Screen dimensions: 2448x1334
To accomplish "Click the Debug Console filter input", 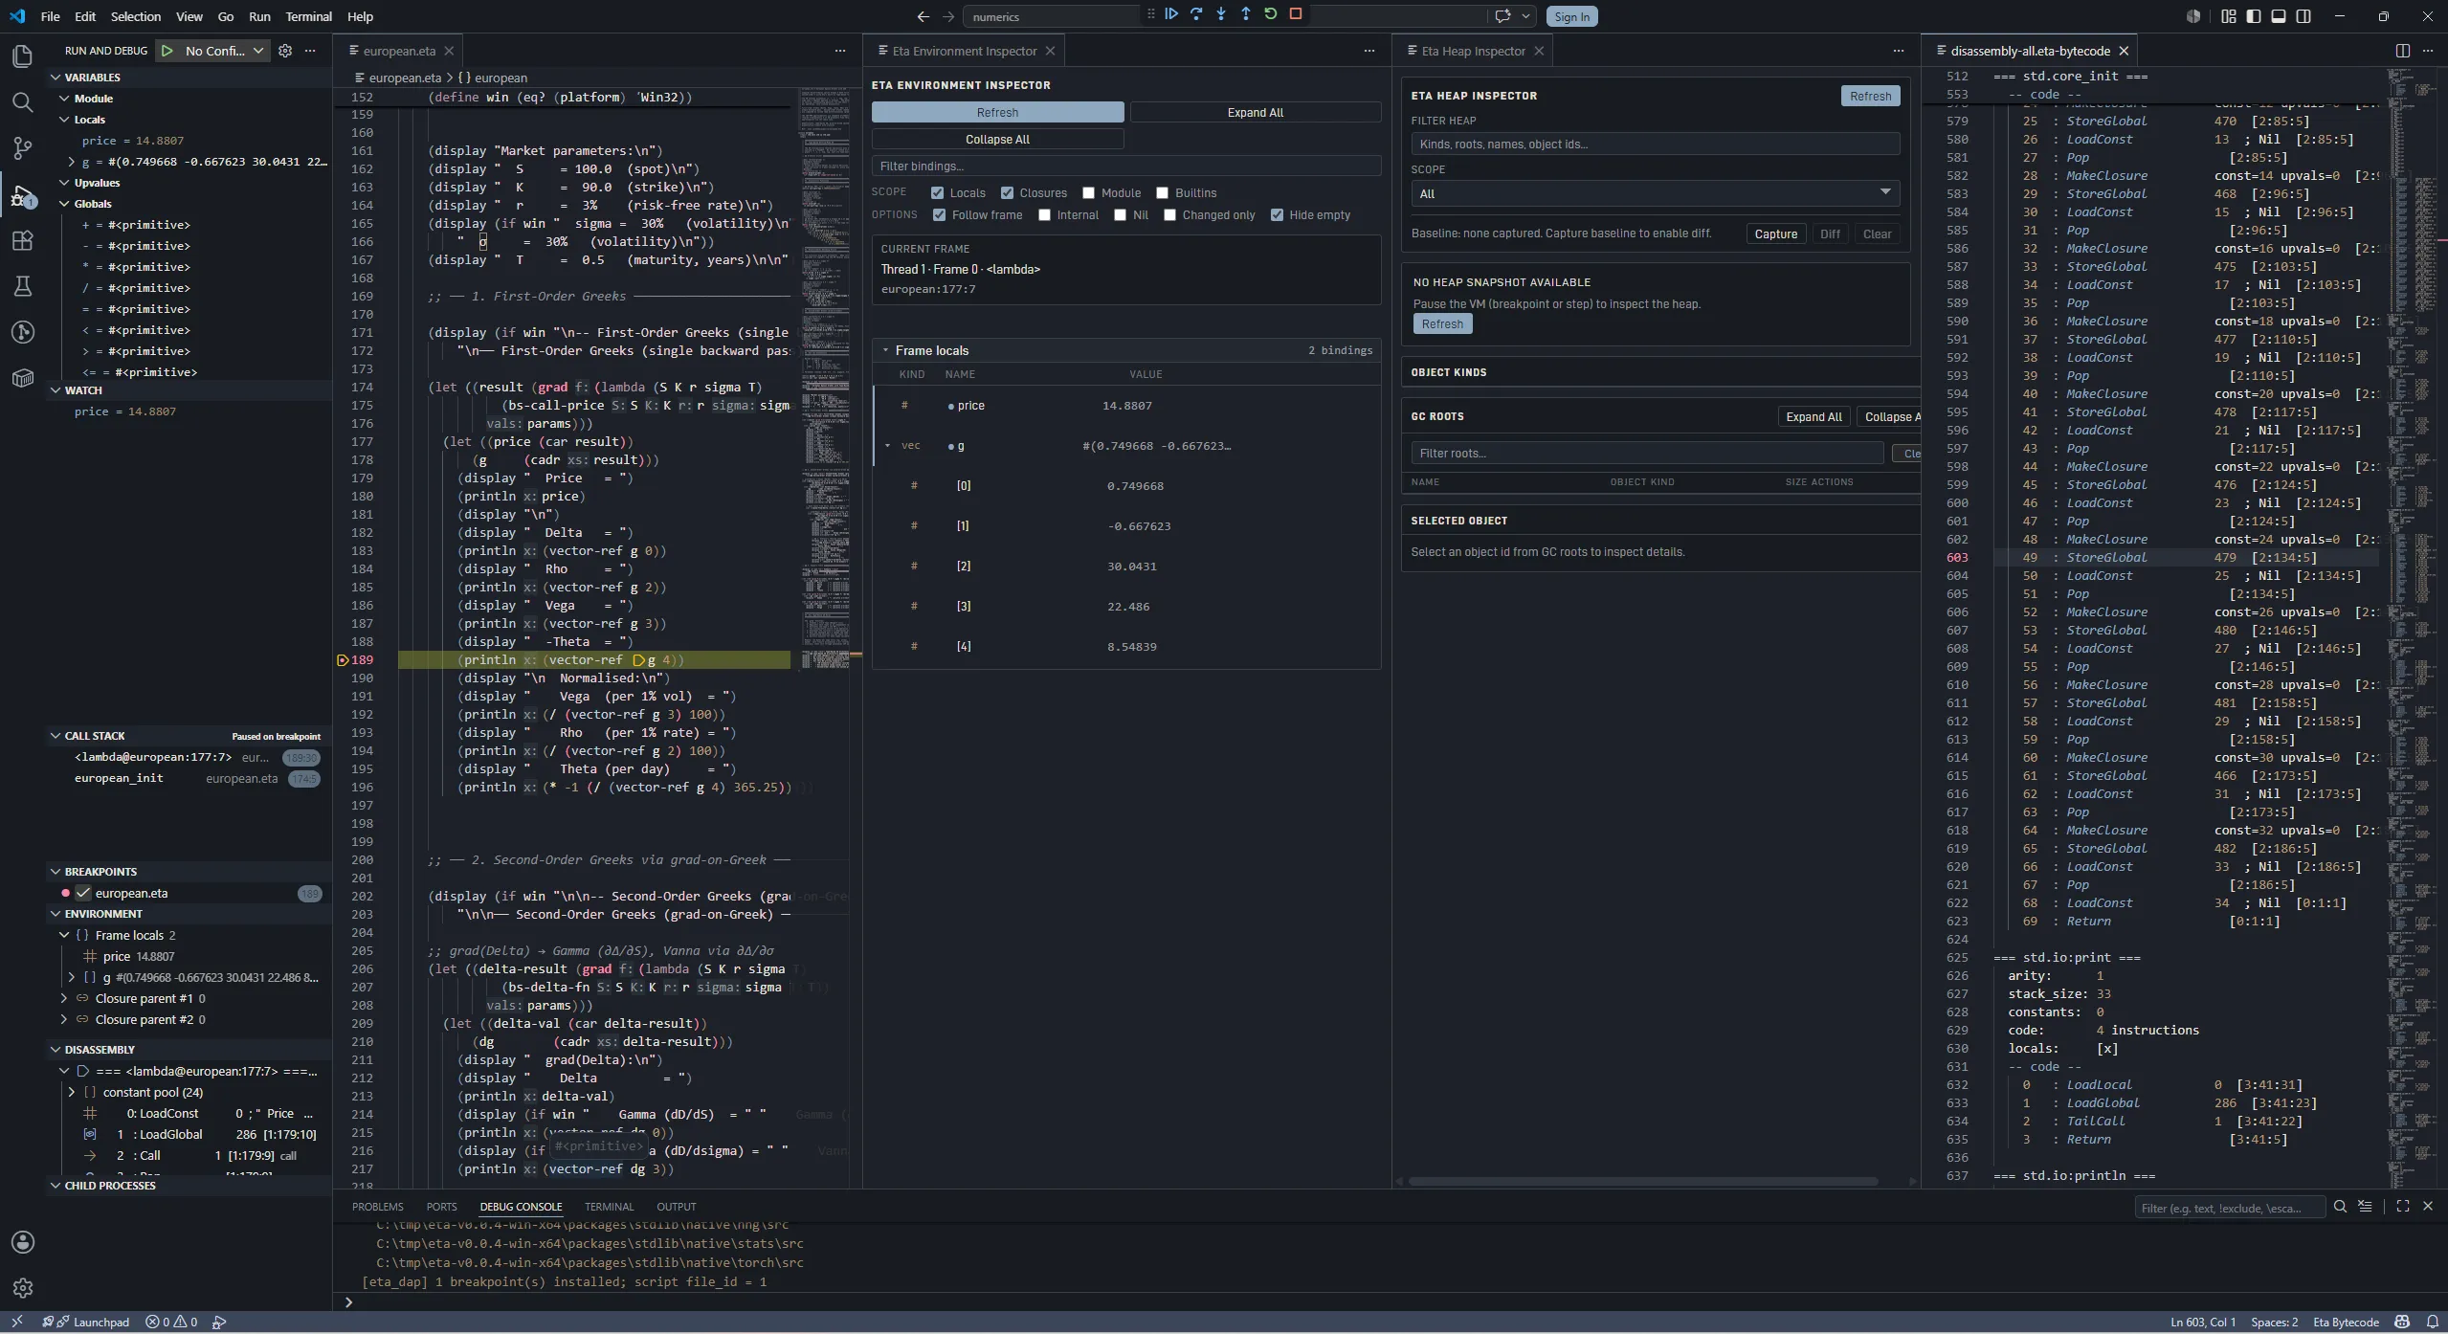I will tap(2229, 1207).
